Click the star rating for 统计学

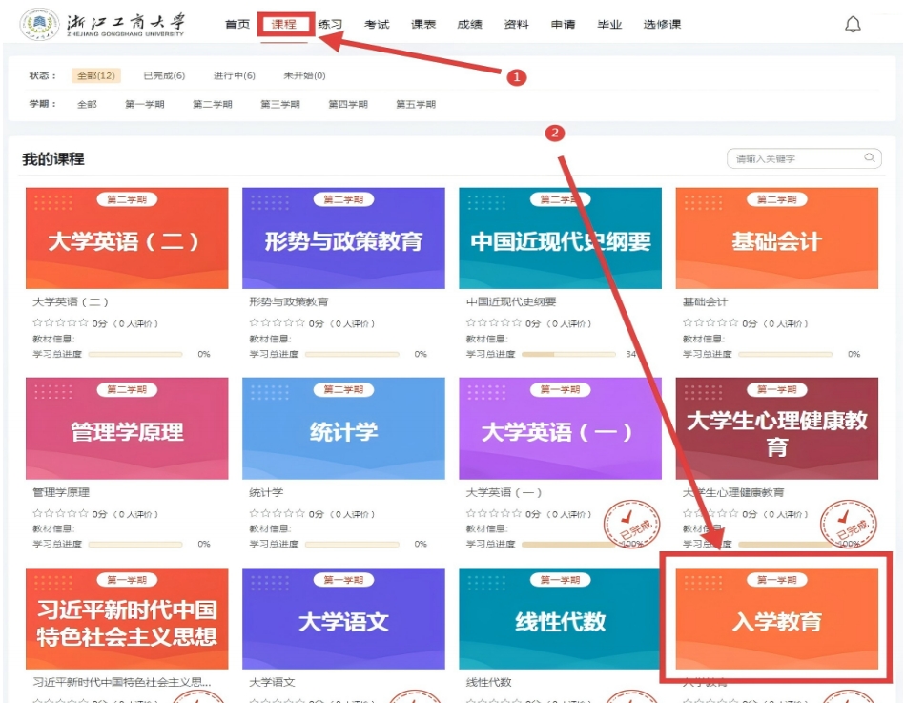[278, 513]
